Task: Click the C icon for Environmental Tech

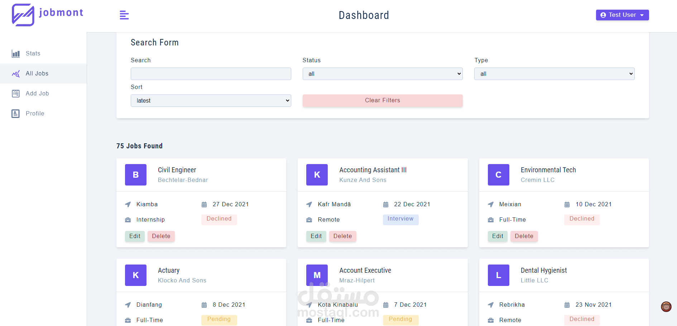Action: tap(499, 175)
